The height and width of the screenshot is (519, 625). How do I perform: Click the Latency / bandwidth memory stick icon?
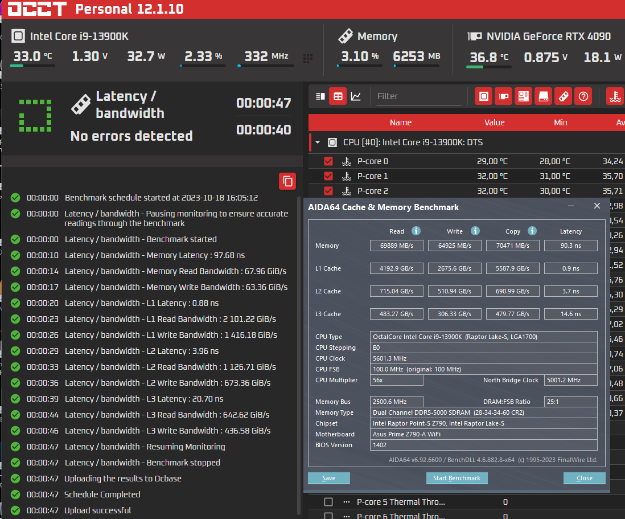pos(81,105)
